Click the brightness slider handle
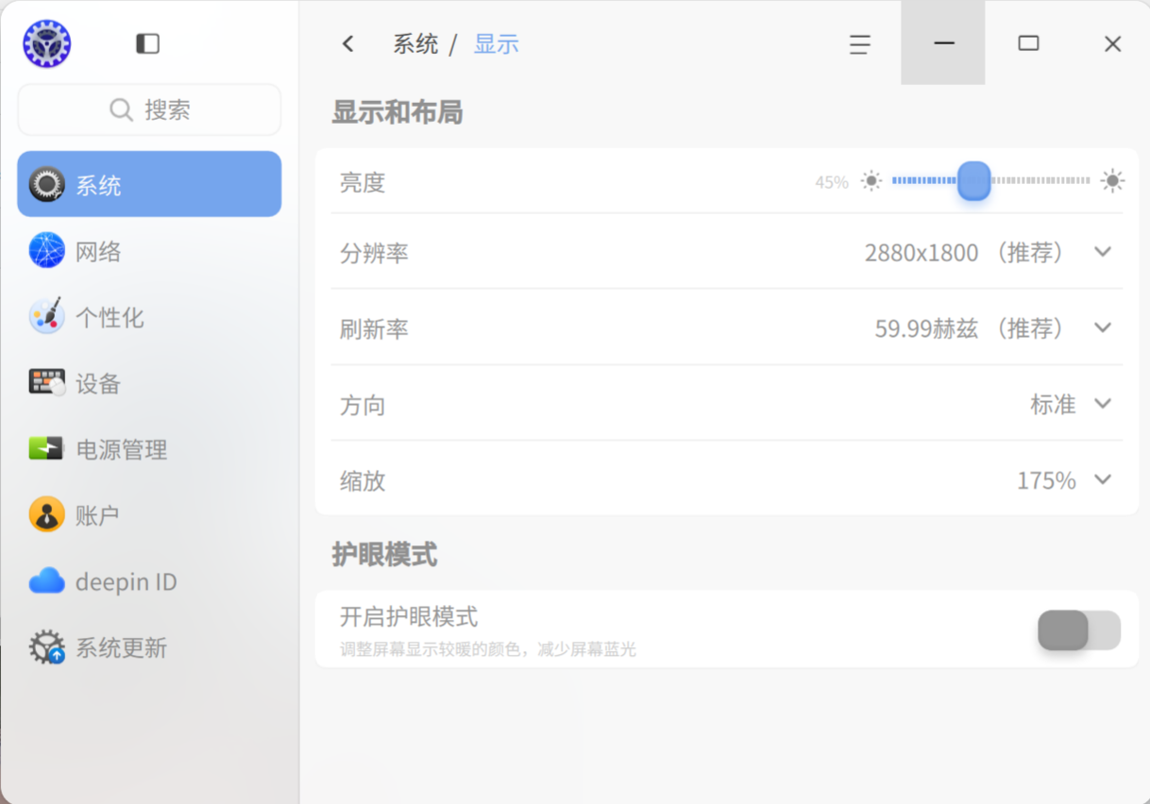 click(x=973, y=180)
